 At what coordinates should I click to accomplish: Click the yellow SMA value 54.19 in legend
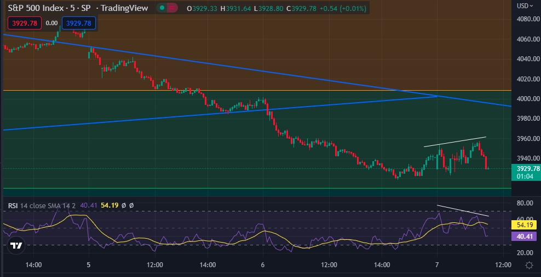pyautogui.click(x=110, y=205)
